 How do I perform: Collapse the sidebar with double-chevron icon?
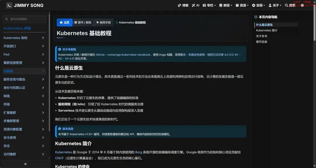pos(25,164)
